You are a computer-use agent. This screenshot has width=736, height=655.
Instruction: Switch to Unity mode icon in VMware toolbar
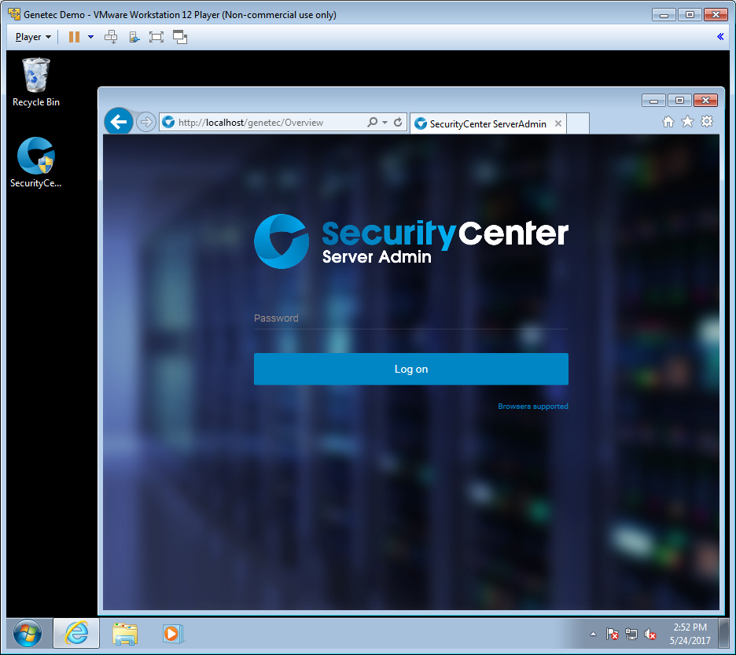point(180,37)
